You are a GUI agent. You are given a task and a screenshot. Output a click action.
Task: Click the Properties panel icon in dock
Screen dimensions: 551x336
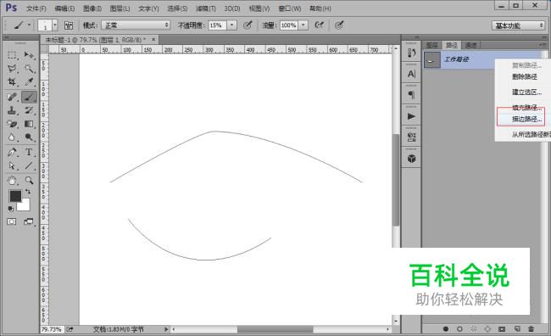pyautogui.click(x=411, y=137)
